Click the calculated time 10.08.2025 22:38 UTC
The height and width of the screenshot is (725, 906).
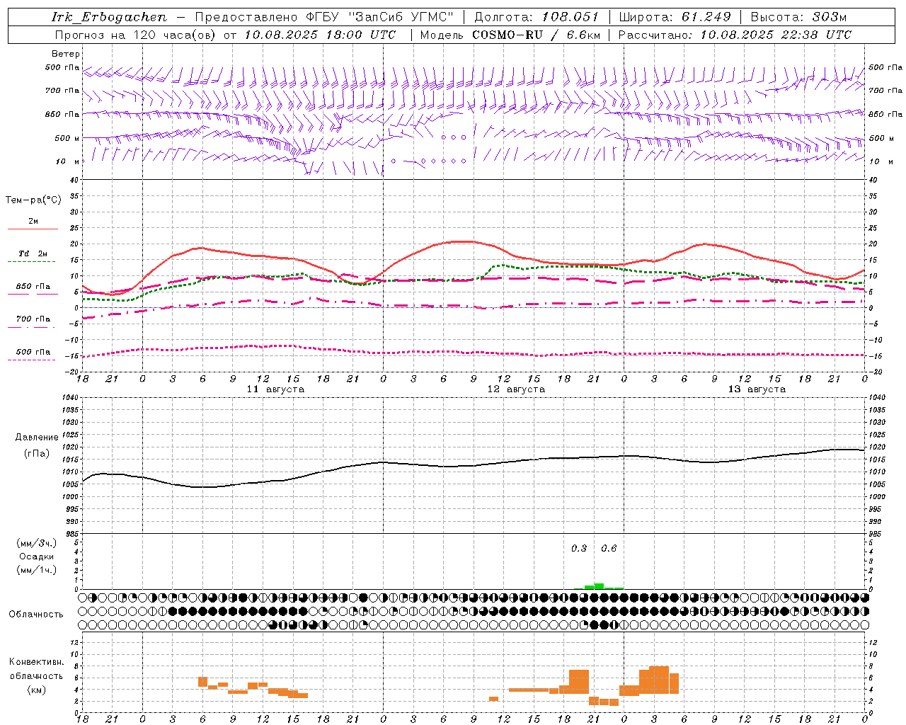click(x=776, y=35)
